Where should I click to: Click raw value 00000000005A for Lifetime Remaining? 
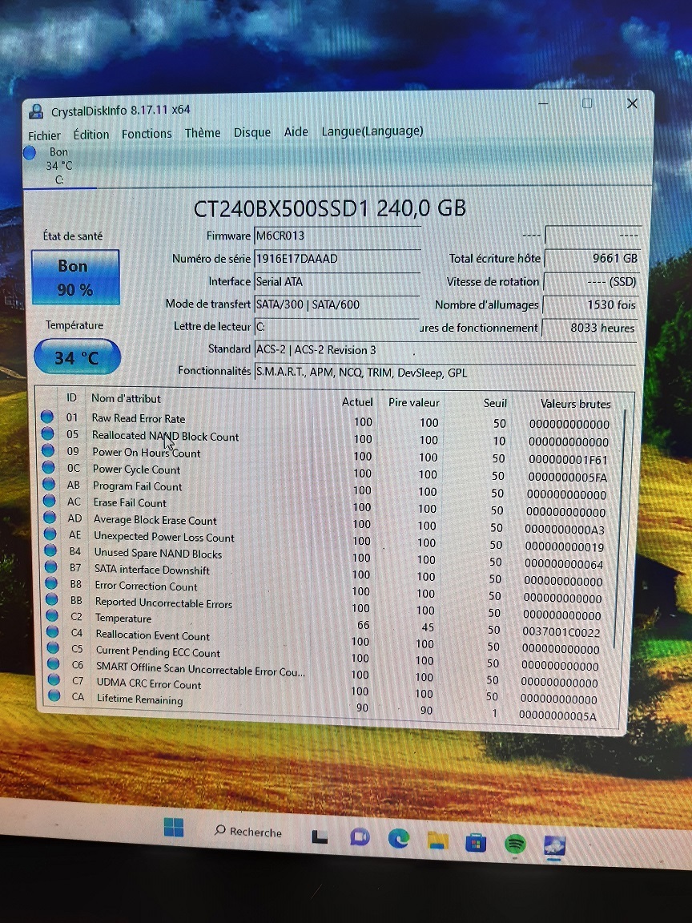point(557,716)
